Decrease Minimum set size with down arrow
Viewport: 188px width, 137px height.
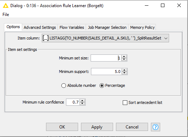(124, 59)
